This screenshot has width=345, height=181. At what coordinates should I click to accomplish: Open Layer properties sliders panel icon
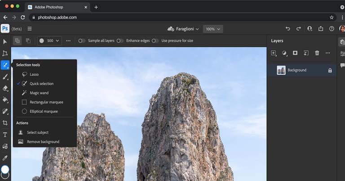coord(342,54)
